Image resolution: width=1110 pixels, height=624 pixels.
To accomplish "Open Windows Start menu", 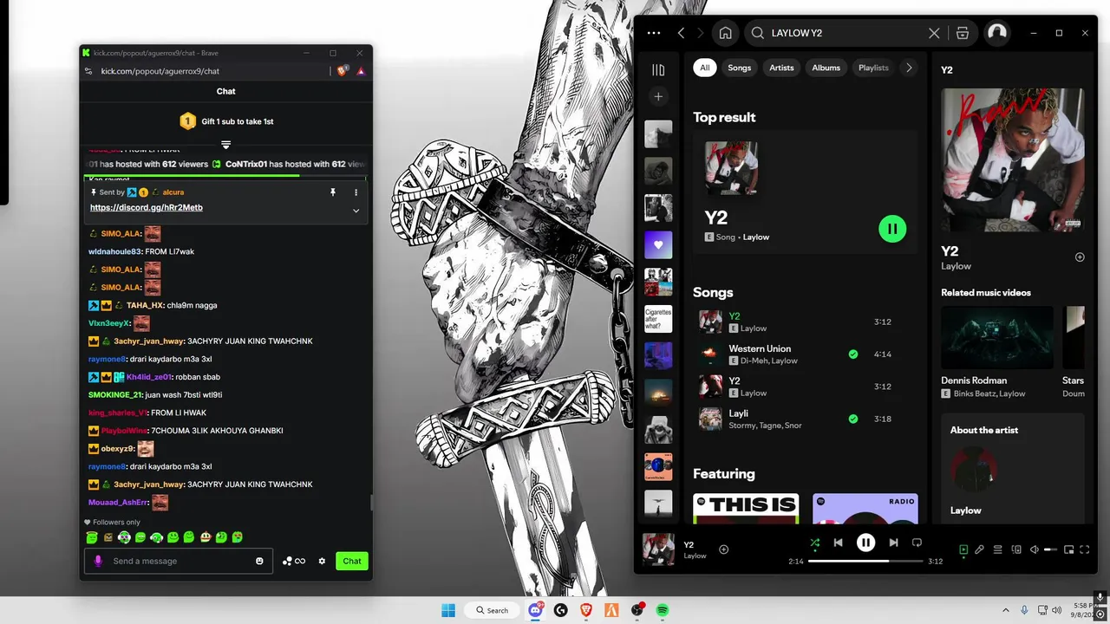I will (x=448, y=610).
